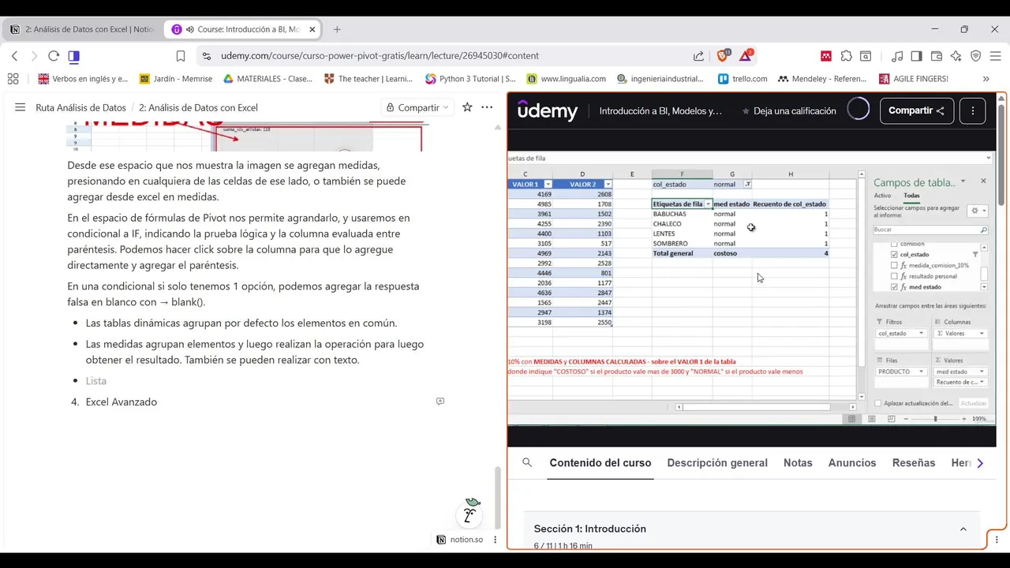Click the search magnifier icon in the course tabs

(x=527, y=463)
